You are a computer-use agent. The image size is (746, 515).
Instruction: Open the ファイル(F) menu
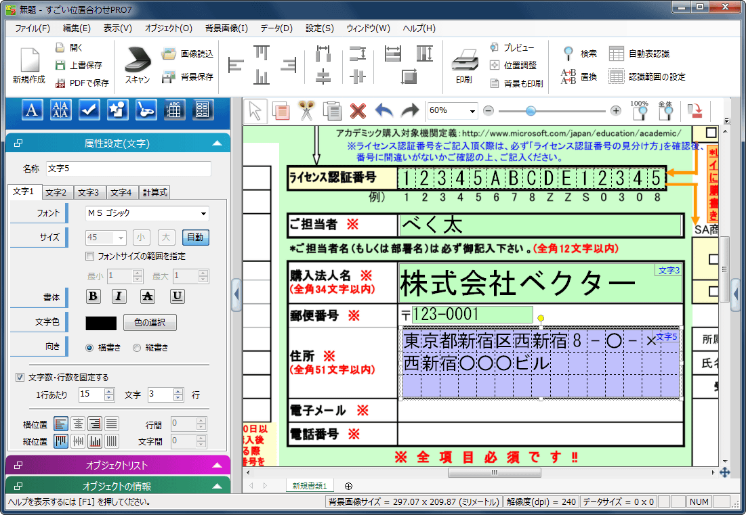33,28
